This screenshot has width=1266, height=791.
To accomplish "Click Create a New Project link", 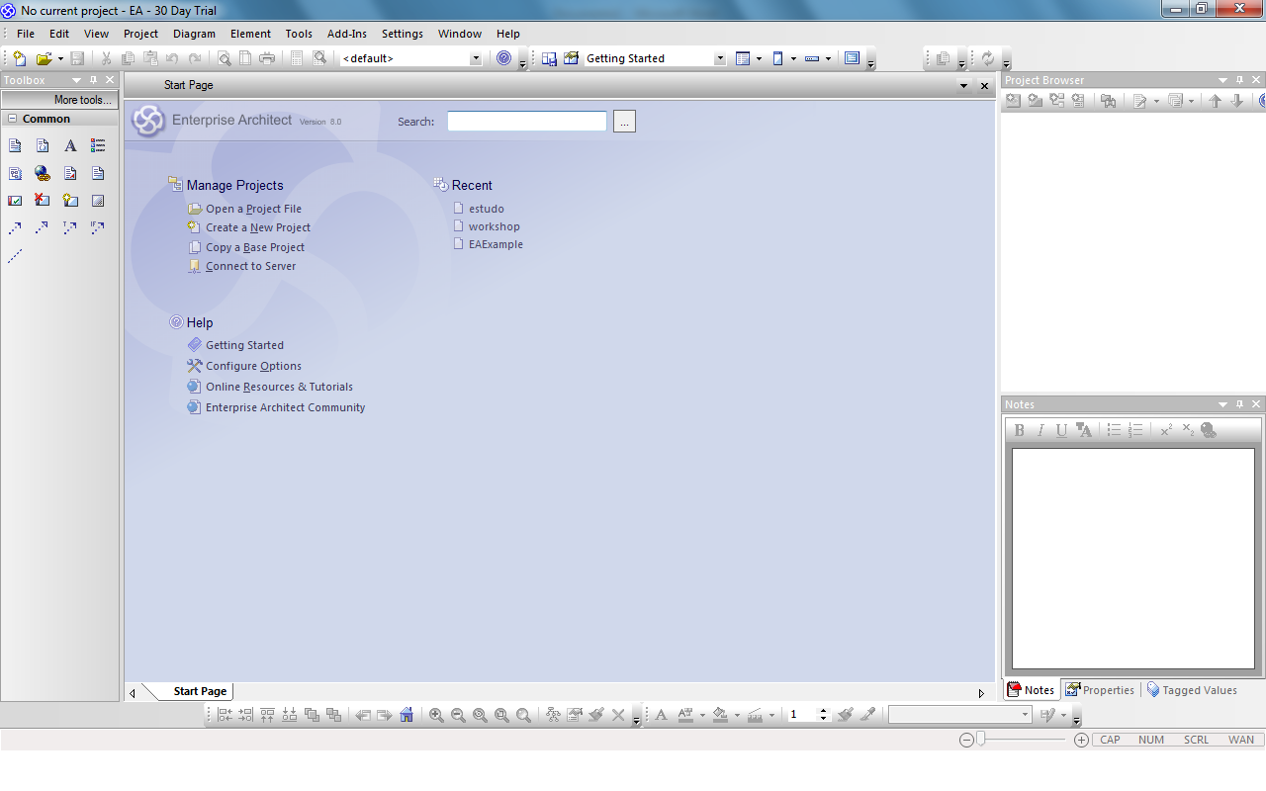I will point(258,227).
